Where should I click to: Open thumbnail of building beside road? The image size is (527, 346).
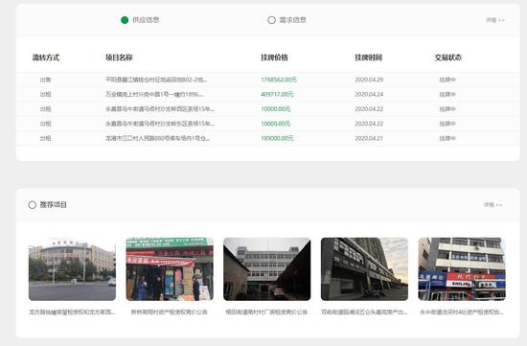[72, 269]
